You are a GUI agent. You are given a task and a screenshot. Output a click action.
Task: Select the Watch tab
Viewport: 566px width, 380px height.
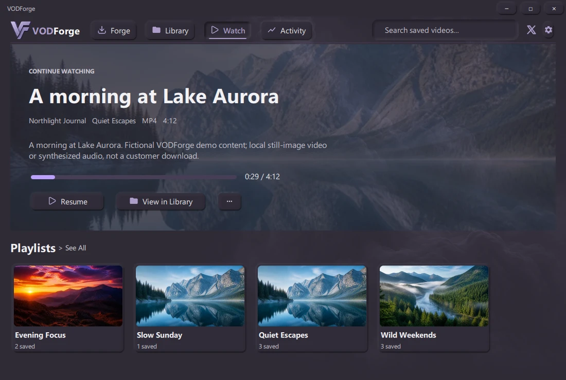pyautogui.click(x=228, y=31)
